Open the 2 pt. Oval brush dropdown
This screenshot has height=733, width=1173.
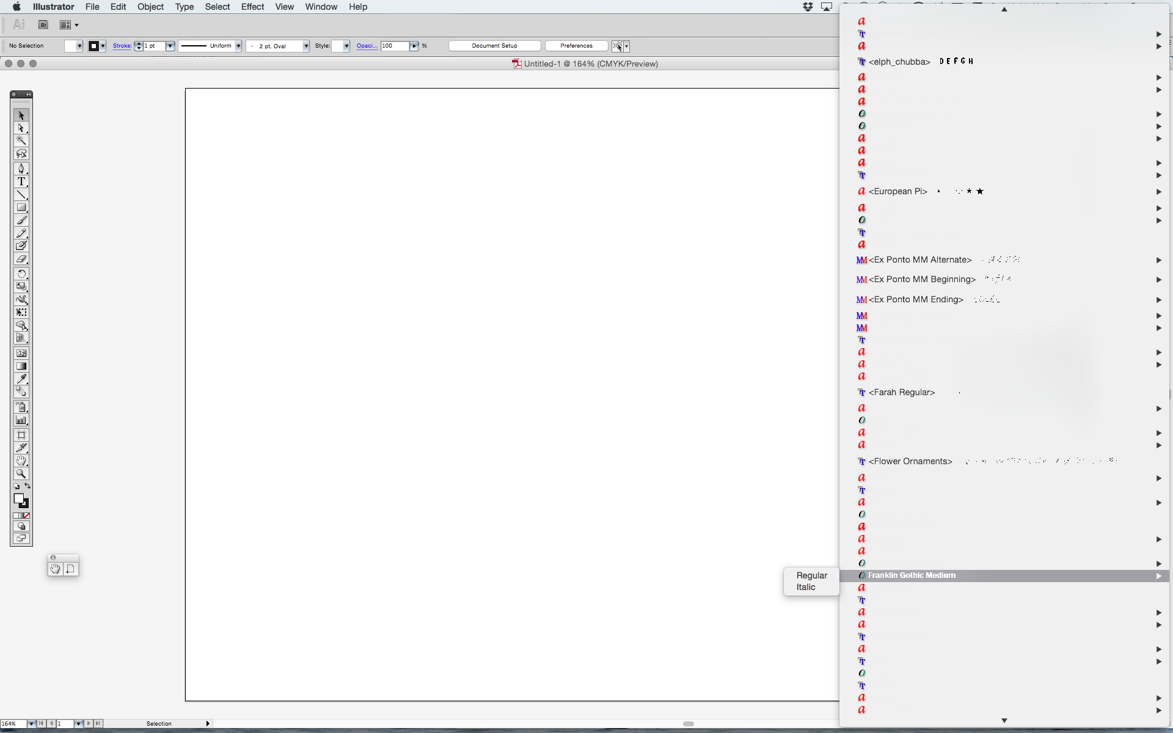pyautogui.click(x=307, y=46)
